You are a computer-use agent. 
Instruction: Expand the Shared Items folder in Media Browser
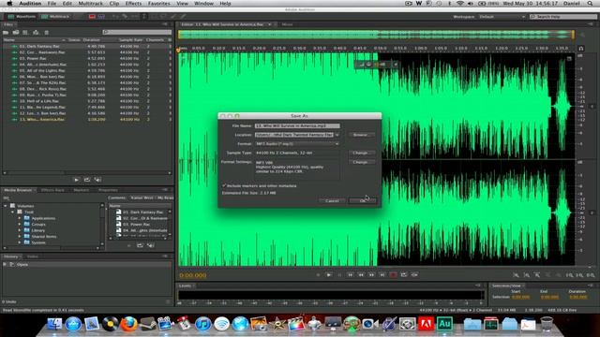(20, 237)
